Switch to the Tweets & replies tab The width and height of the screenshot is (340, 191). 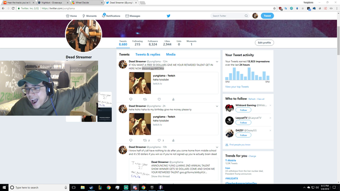pos(148,55)
